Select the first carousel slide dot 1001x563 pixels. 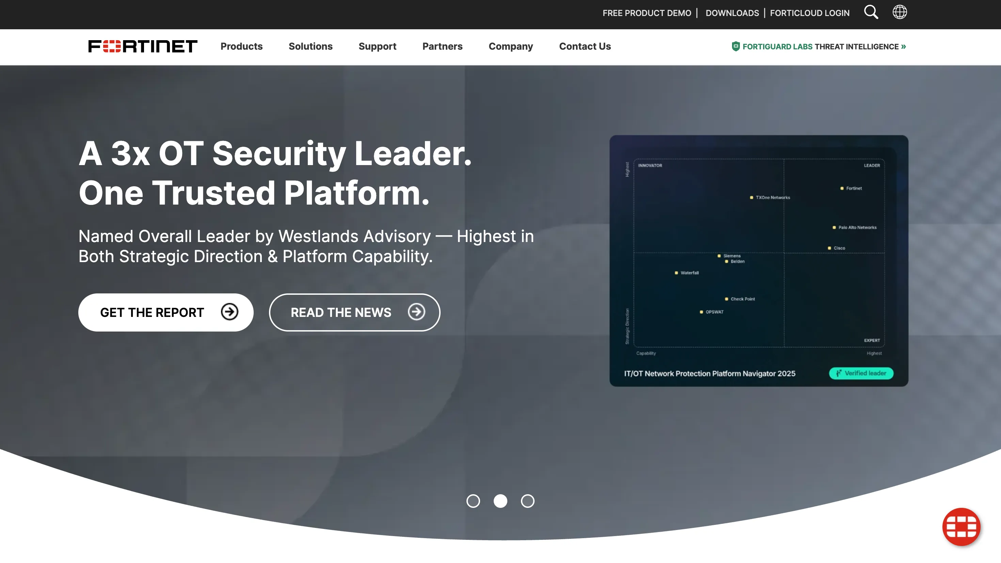coord(473,501)
